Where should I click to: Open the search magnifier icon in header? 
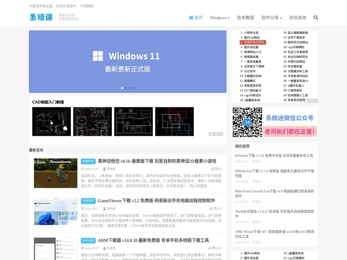pyautogui.click(x=316, y=18)
